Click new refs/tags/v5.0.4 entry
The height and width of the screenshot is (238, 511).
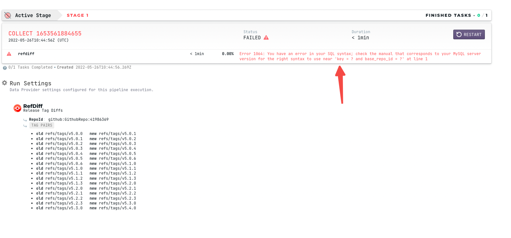[113, 148]
